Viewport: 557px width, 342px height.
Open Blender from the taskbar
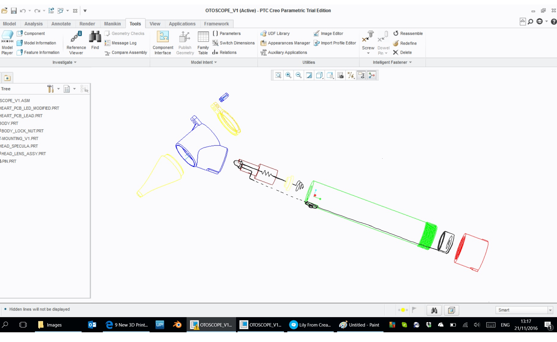click(177, 325)
